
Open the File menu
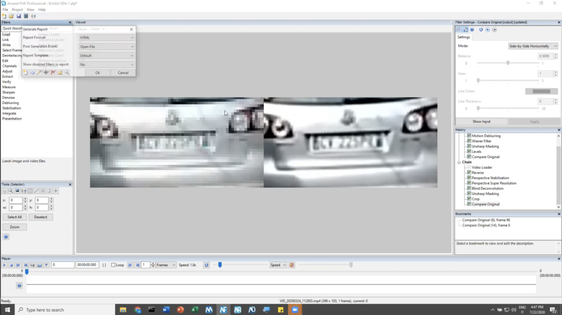5,10
